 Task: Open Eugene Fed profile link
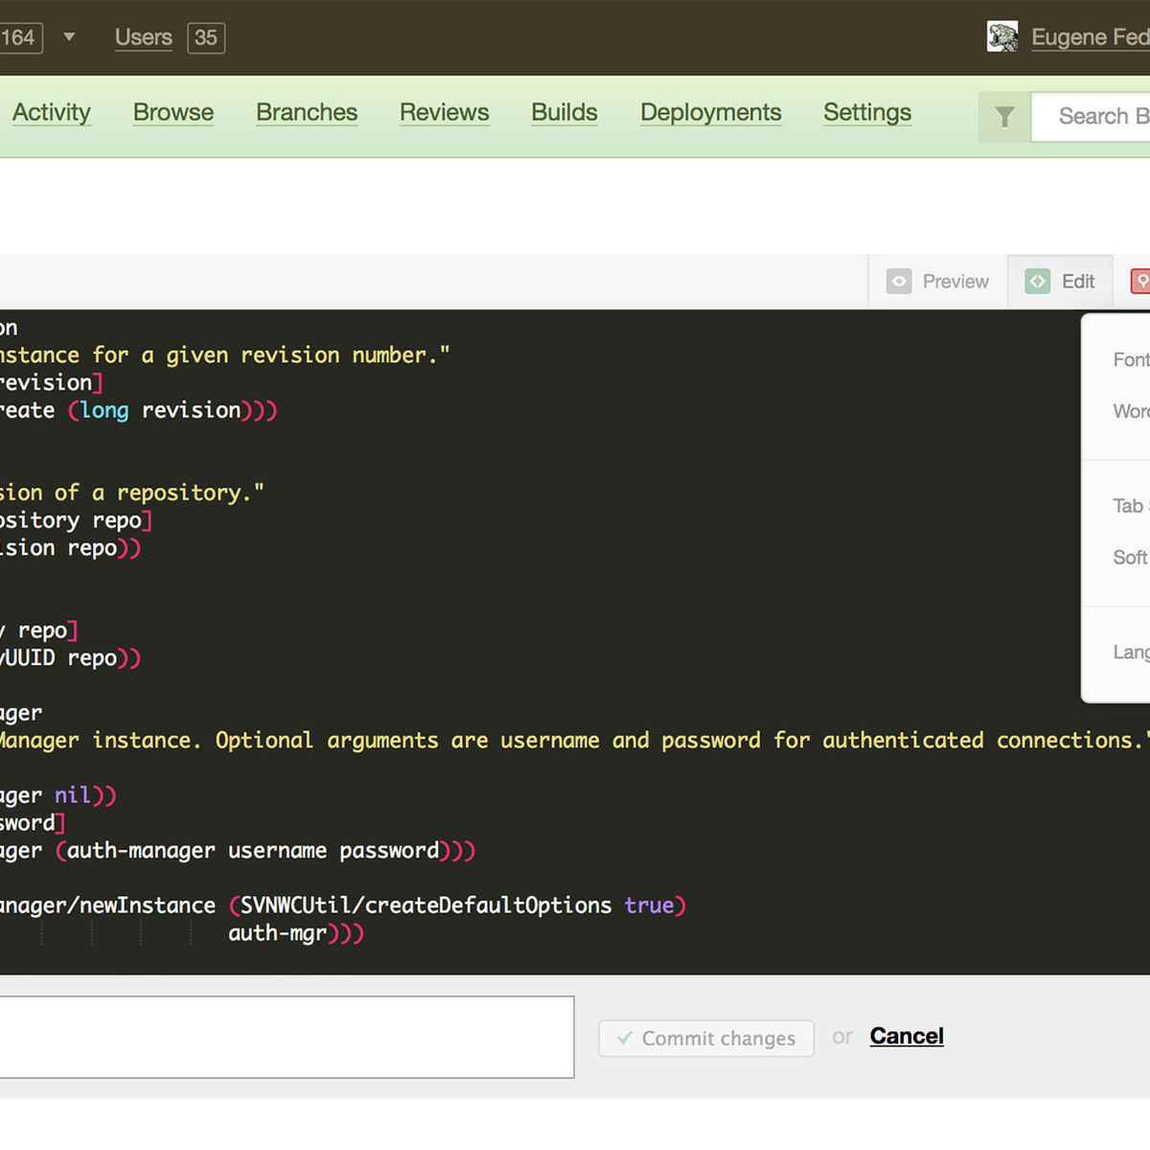1090,37
